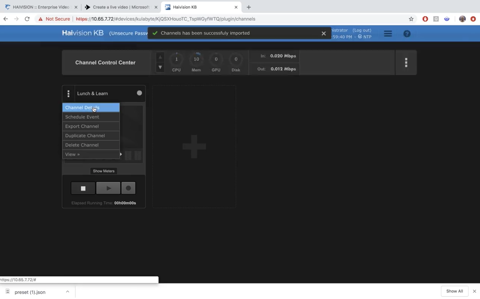This screenshot has height=299, width=480.
Task: Open the red browser update menu icon
Action: click(473, 19)
